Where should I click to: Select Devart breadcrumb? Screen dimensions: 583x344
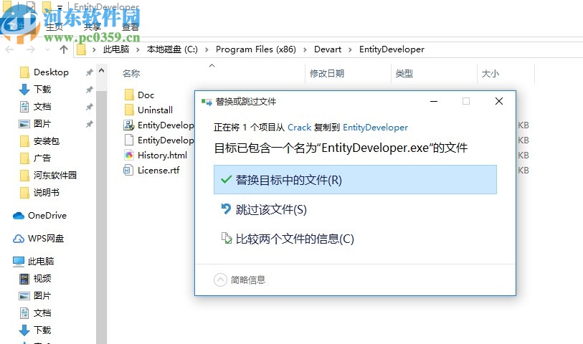click(x=328, y=49)
